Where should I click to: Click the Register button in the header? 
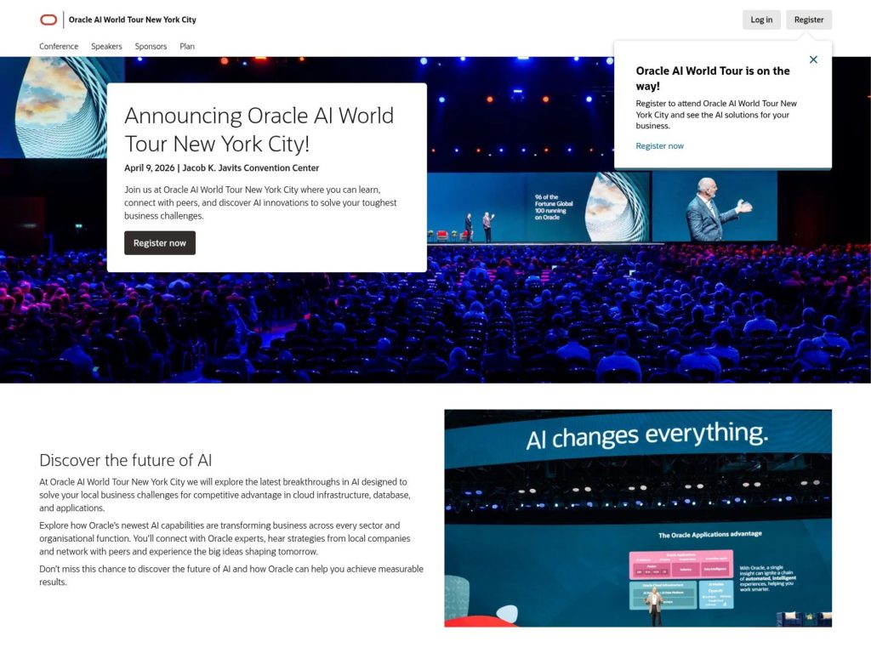click(808, 19)
